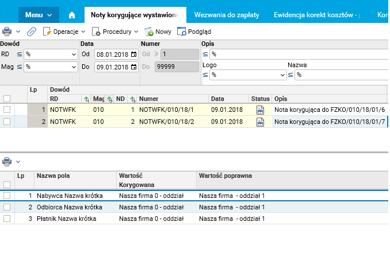Click the paperclip attachments icon
Viewport: 390px width, 257px height.
pyautogui.click(x=32, y=32)
